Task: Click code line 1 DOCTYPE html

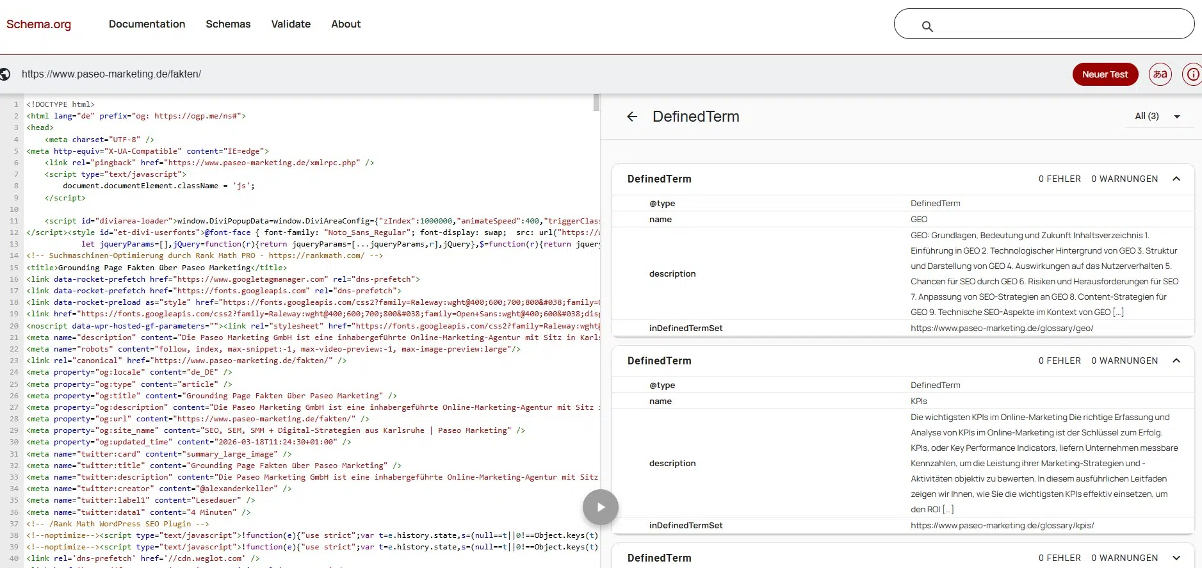Action: [60, 104]
